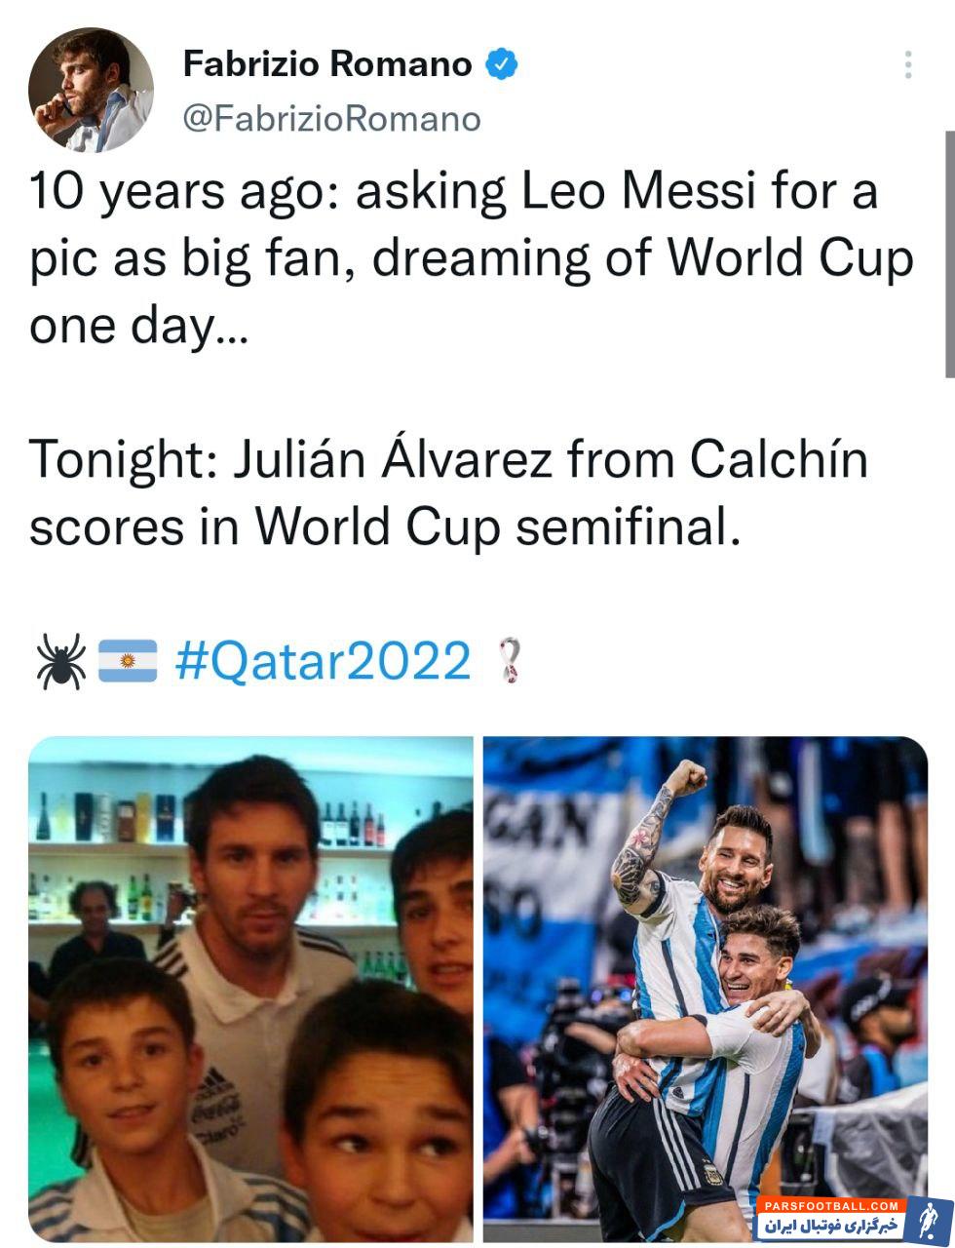Open Fabrizio Romano's profile avatar
Viewport: 955px width, 1248px height.
91,91
